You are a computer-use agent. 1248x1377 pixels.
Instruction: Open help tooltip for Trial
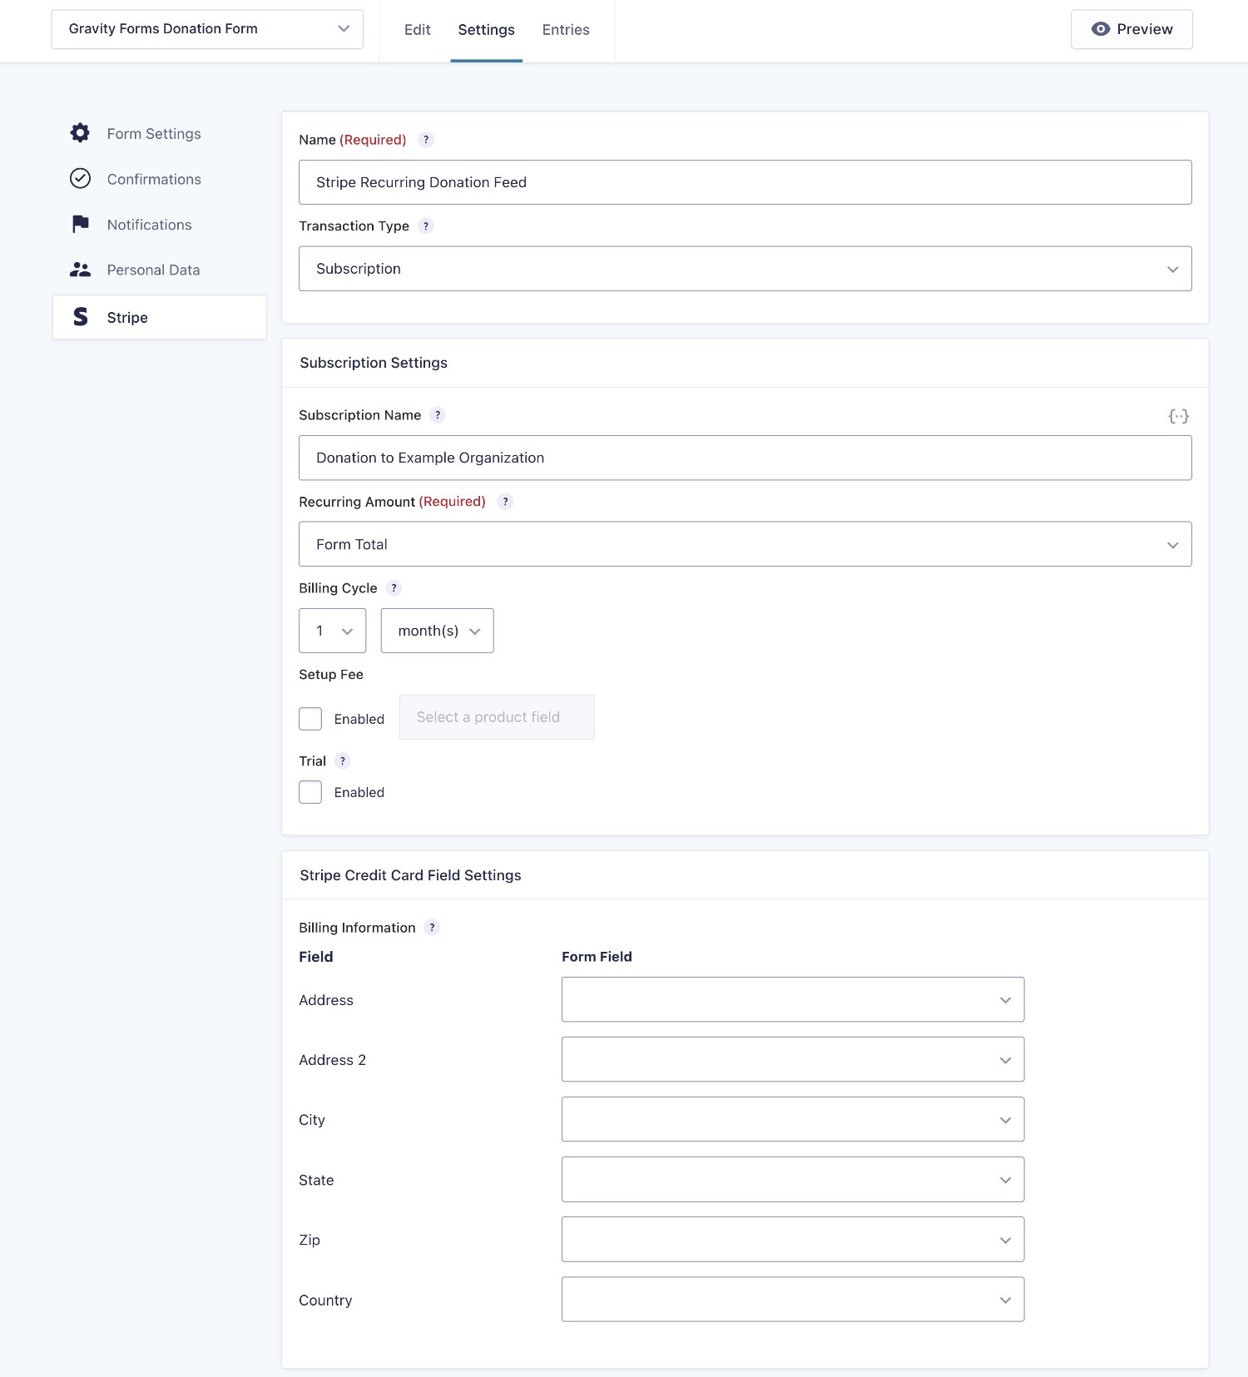(343, 761)
